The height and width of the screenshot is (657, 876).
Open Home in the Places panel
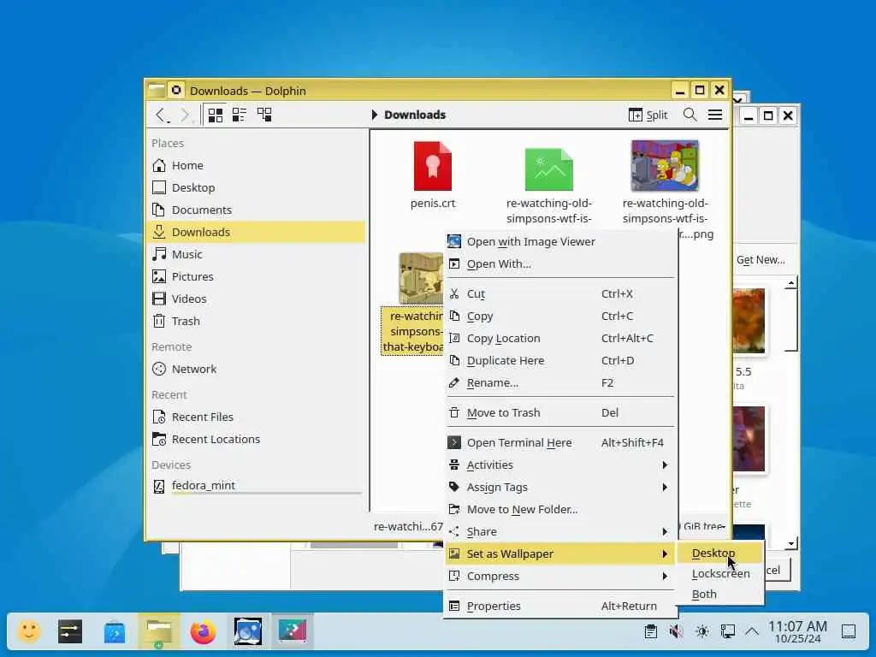(257, 165)
